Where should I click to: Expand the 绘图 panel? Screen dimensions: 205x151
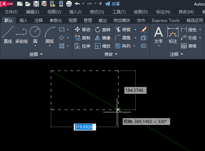pyautogui.click(x=36, y=54)
